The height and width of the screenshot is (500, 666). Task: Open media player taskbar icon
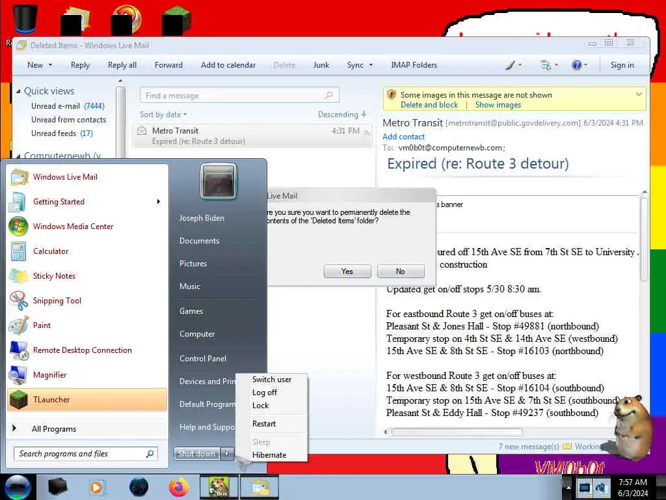(x=96, y=487)
